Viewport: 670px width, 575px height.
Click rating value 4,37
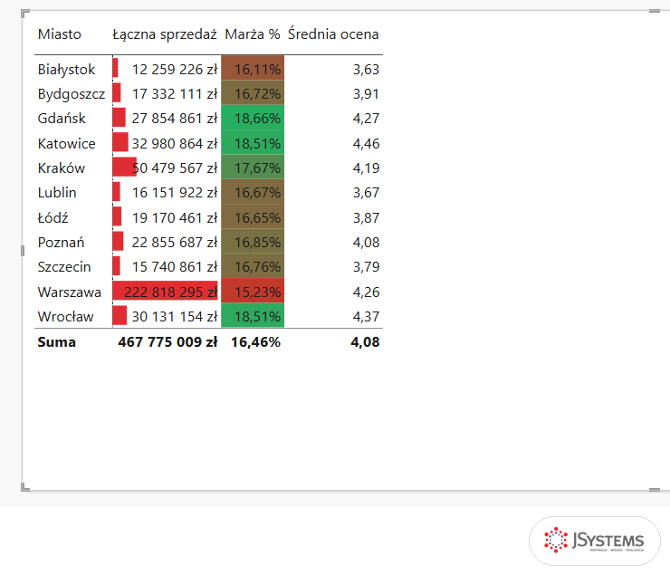pyautogui.click(x=366, y=317)
